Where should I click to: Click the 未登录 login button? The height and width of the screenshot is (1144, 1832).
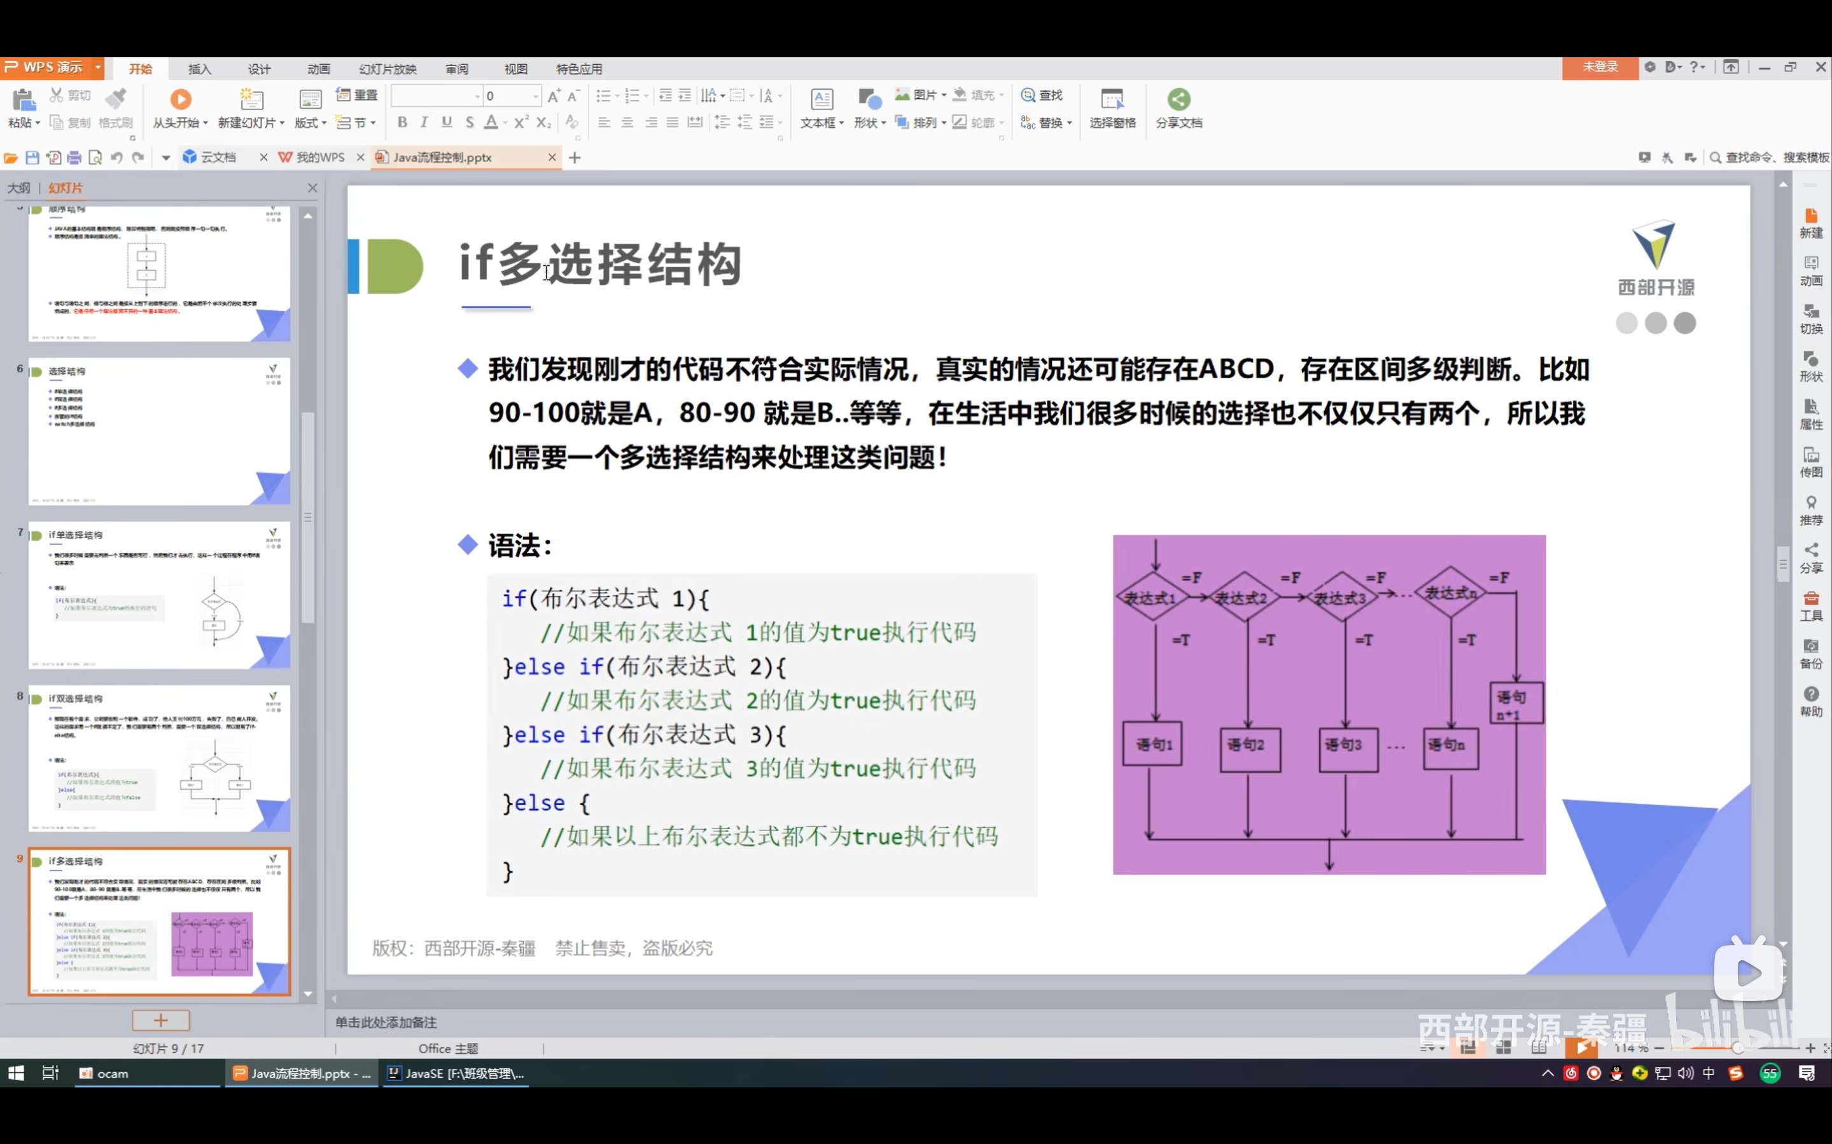point(1600,67)
